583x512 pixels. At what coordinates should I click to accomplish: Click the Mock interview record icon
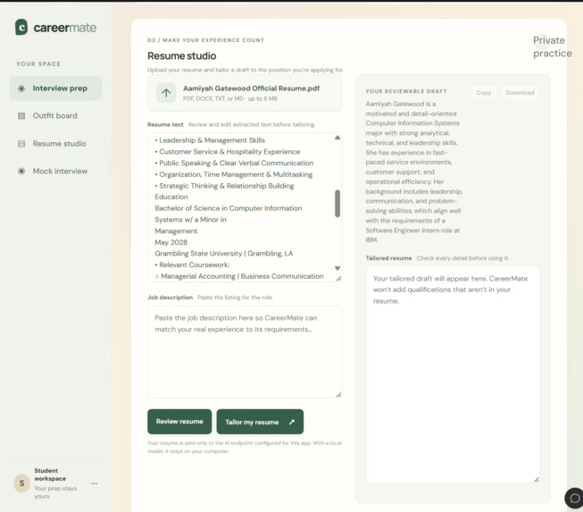[21, 172]
